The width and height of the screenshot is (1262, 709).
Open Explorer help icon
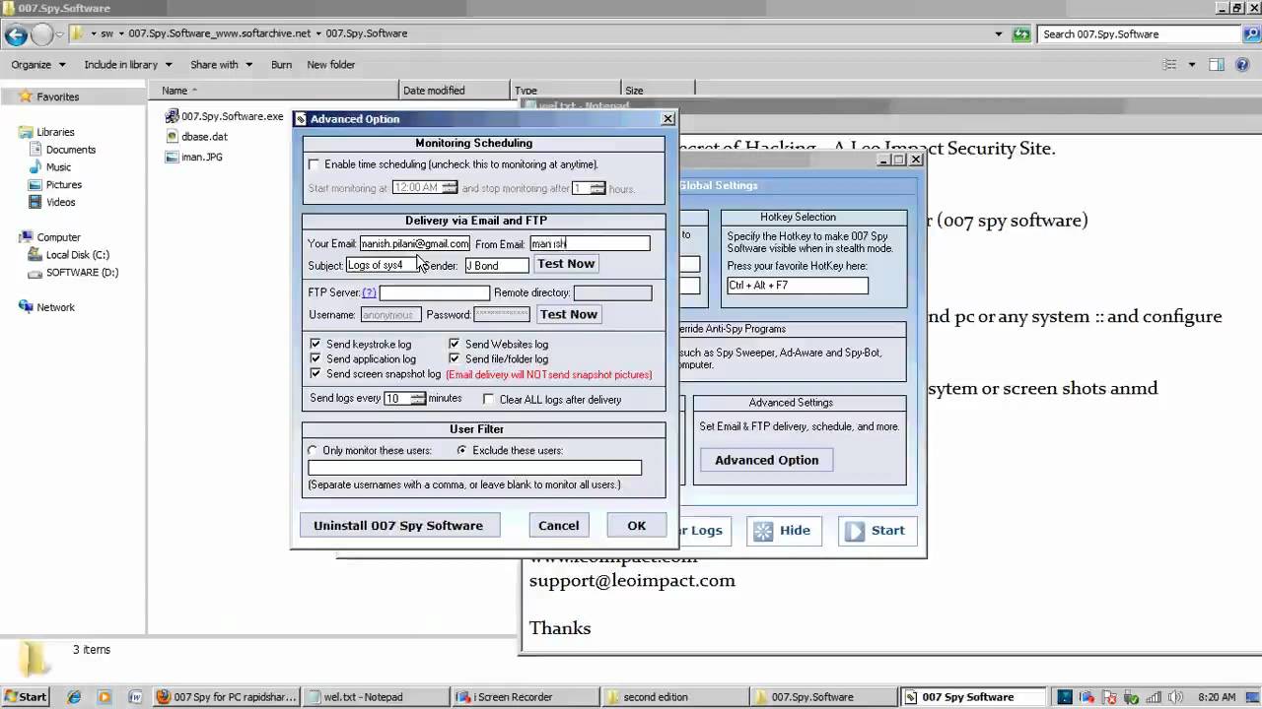coord(1243,65)
